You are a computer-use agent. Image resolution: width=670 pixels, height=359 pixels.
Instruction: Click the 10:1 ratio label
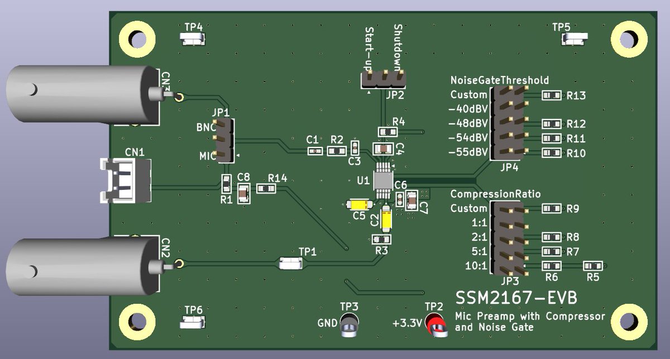[x=477, y=266]
